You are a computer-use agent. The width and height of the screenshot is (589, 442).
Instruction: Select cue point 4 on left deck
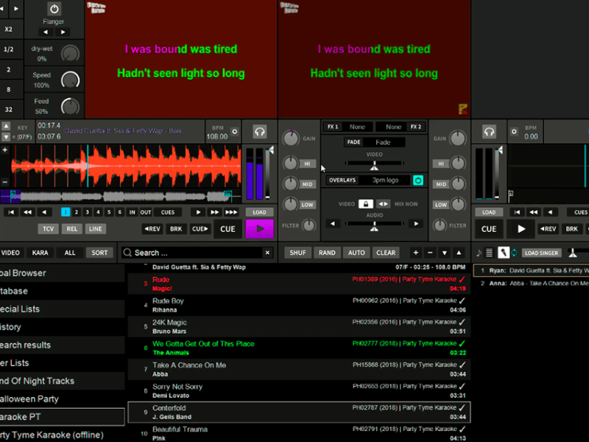click(98, 212)
